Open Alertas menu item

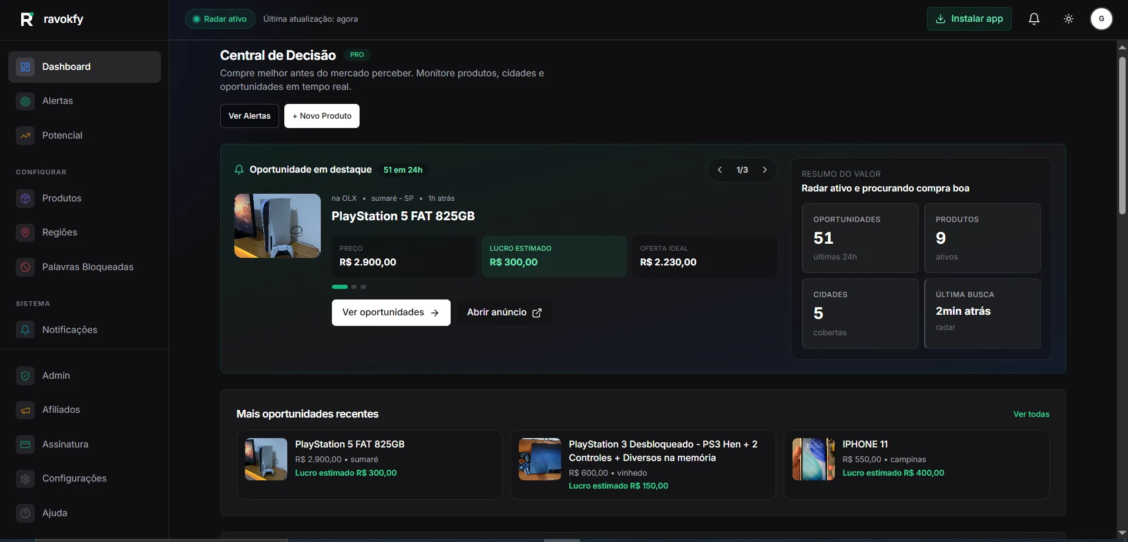(85, 101)
